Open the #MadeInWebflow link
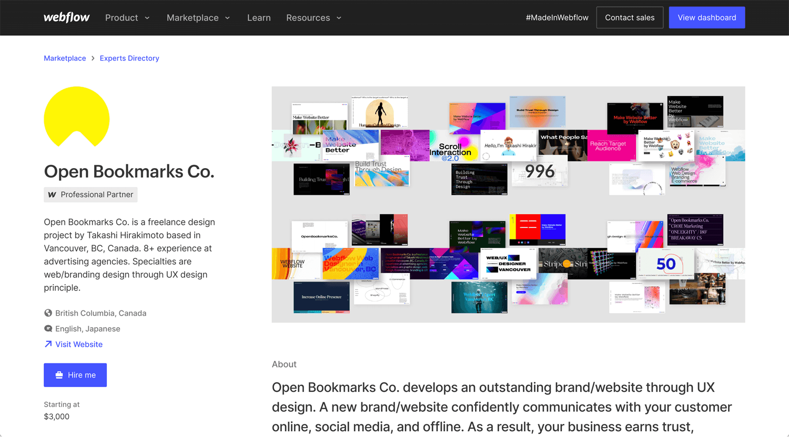 tap(557, 18)
